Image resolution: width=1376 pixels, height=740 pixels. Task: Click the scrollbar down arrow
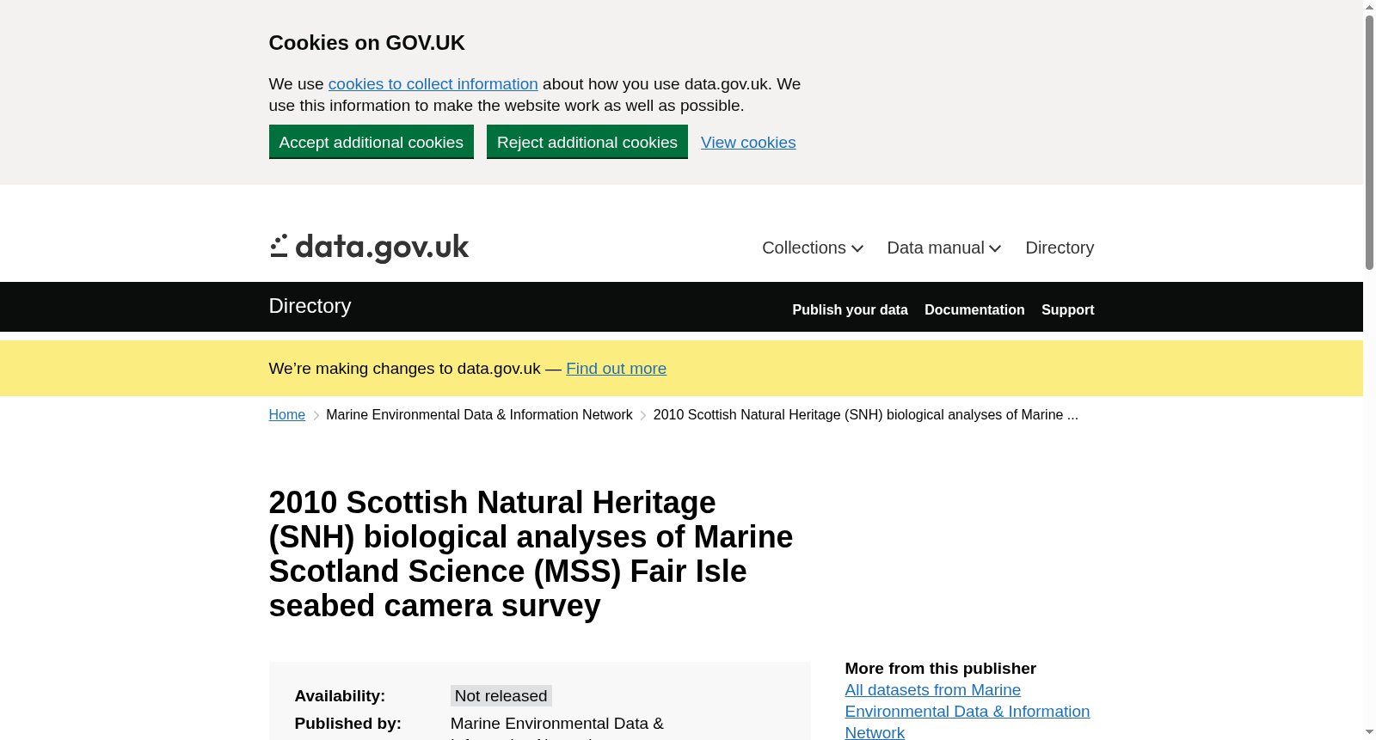1369,732
